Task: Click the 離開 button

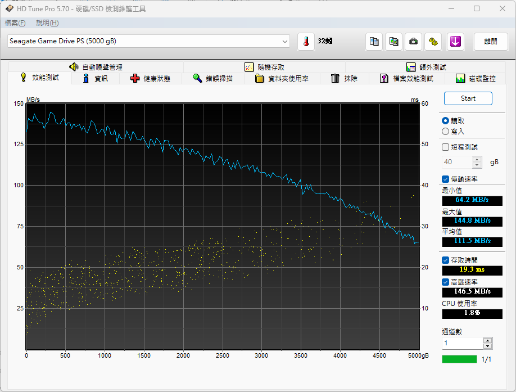Action: [490, 42]
